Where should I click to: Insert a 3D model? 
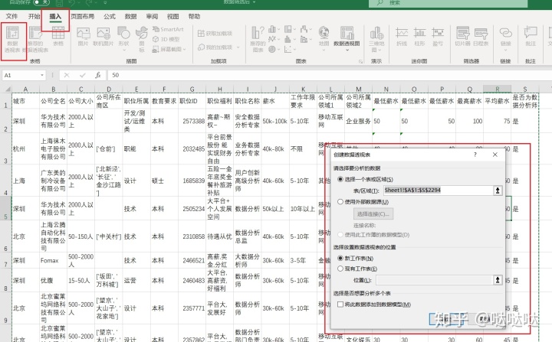166,39
